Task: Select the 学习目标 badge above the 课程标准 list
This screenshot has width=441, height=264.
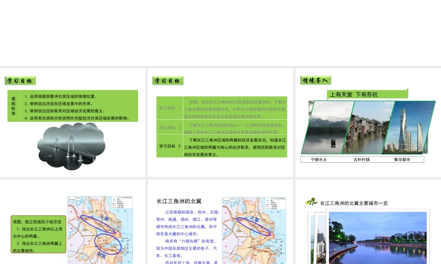Action: tap(20, 81)
